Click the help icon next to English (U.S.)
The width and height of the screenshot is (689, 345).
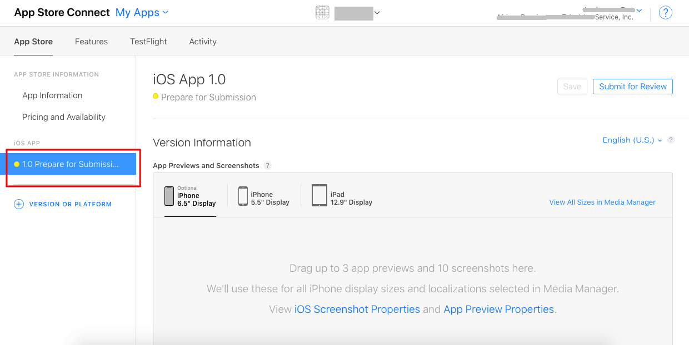click(x=671, y=140)
